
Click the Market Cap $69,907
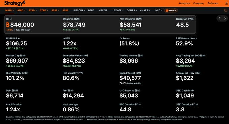(x=17, y=60)
